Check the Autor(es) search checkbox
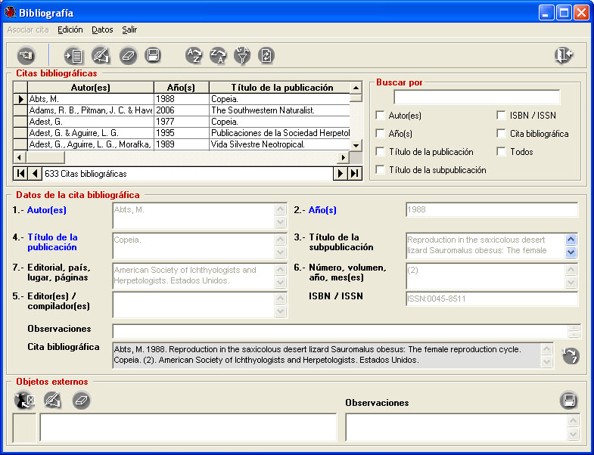This screenshot has height=455, width=594. point(380,115)
